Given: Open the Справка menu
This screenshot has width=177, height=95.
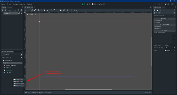Looking at the screenshot, I should (x=29, y=4).
